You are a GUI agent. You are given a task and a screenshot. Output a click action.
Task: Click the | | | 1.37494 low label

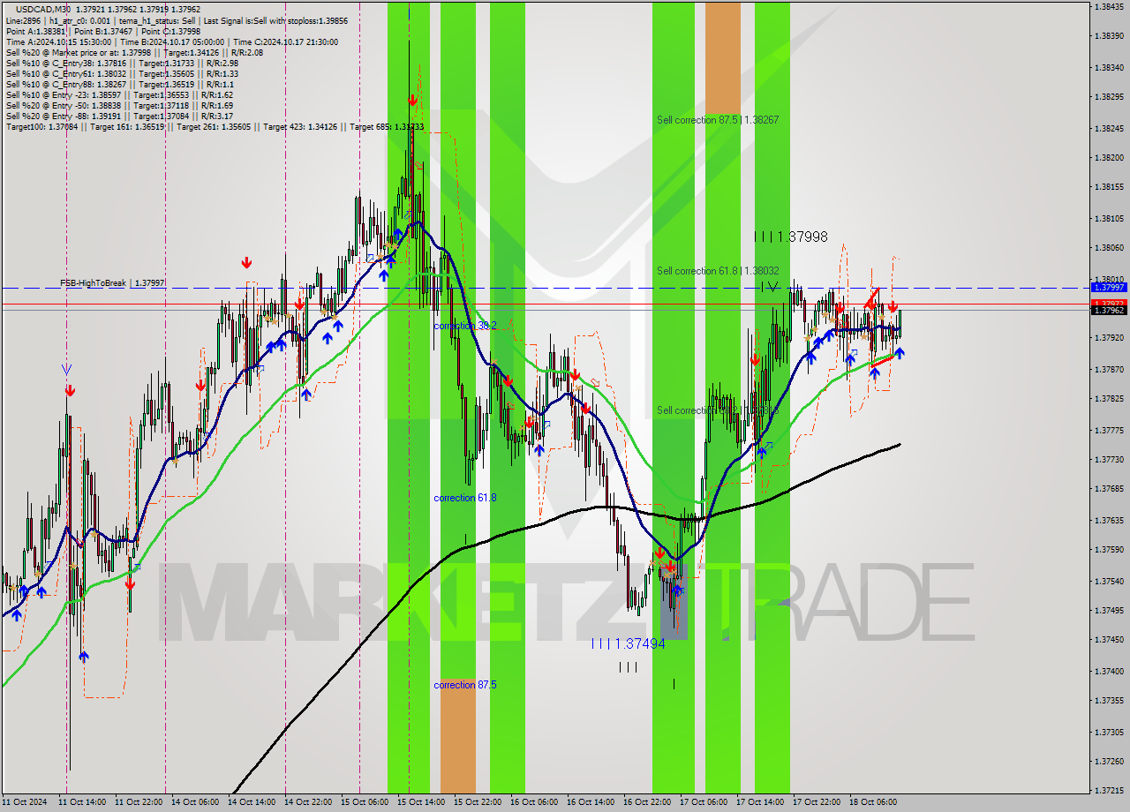(x=629, y=644)
